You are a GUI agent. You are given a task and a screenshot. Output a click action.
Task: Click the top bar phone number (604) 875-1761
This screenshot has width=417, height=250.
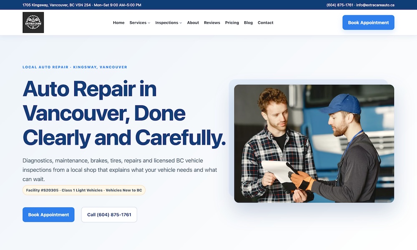click(339, 5)
